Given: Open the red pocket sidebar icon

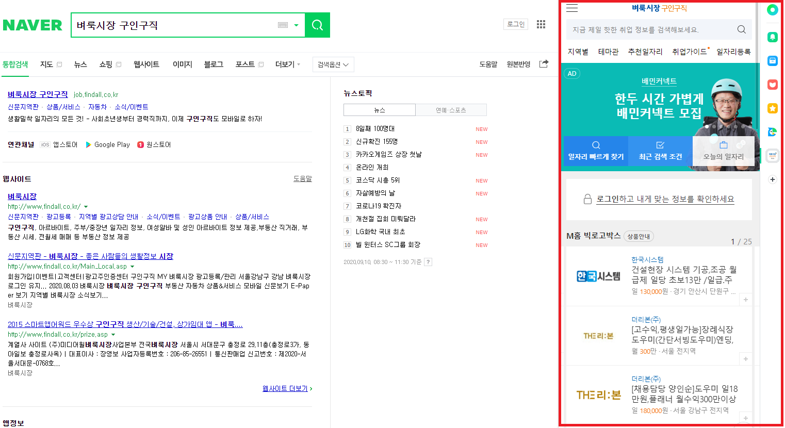Looking at the screenshot, I should coord(772,85).
